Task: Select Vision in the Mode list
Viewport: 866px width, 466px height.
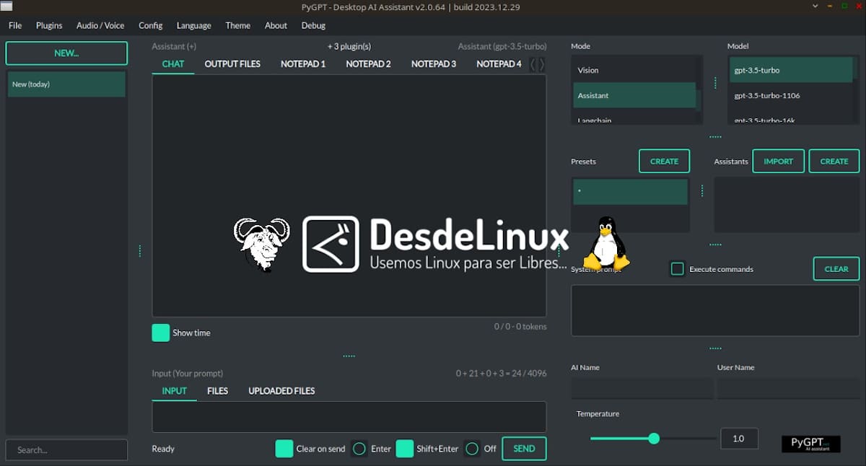Action: (x=588, y=70)
